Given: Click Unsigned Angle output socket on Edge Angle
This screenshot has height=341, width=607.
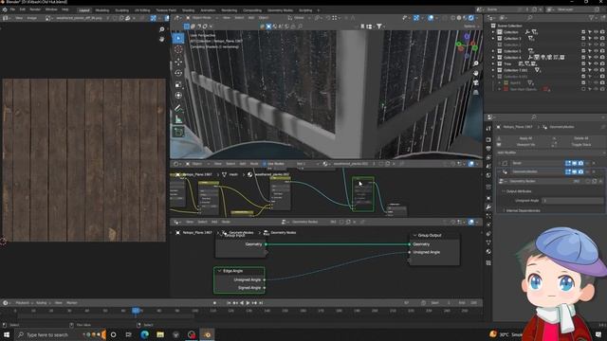Looking at the screenshot, I should [x=265, y=279].
